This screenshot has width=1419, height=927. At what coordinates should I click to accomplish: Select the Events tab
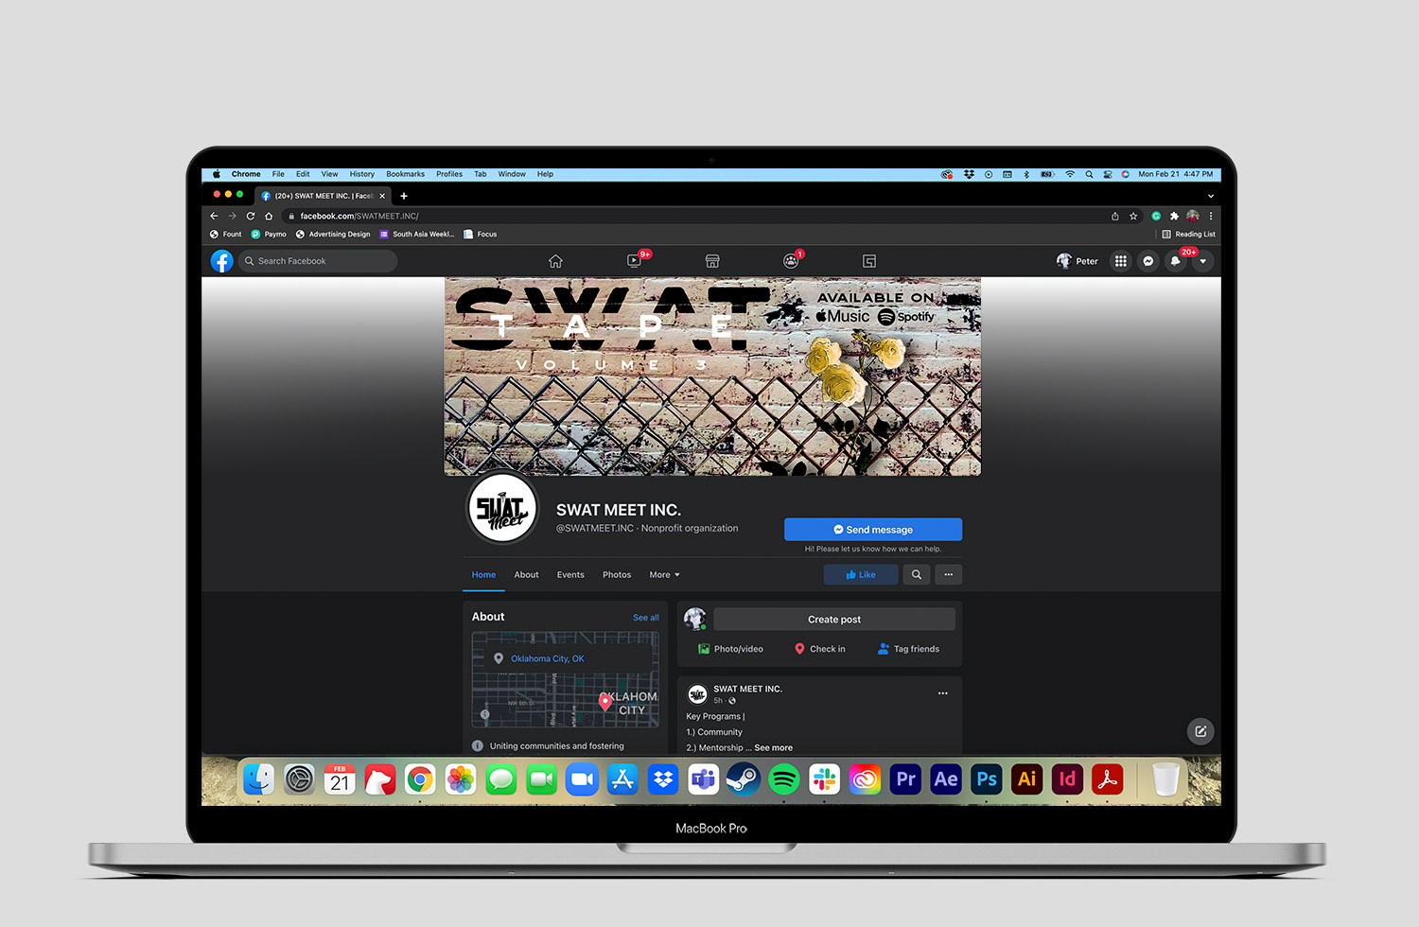pyautogui.click(x=570, y=575)
